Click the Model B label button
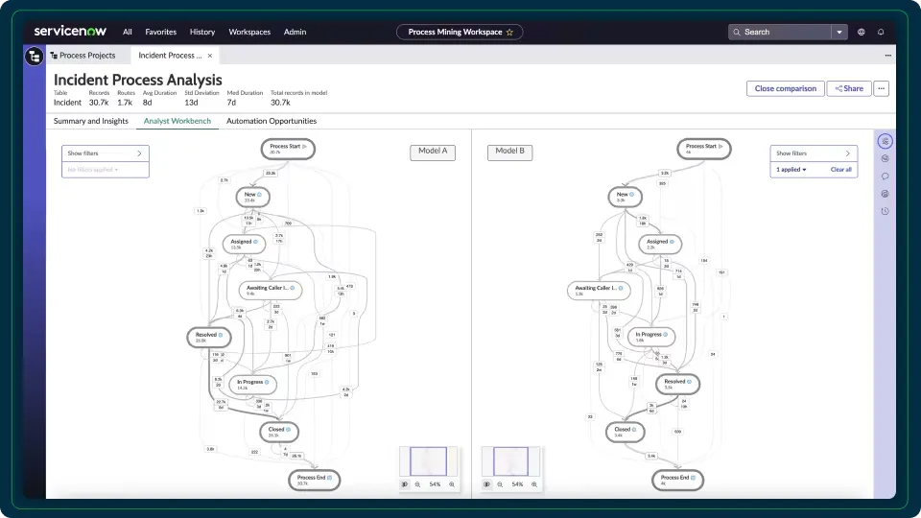Screen dimensions: 921x518 click(509, 153)
